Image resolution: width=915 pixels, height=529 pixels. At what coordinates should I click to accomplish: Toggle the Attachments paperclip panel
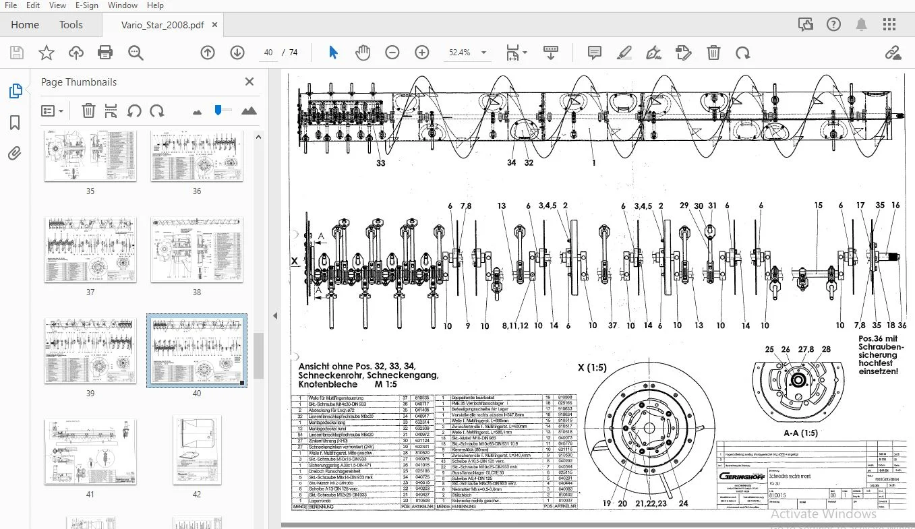(x=15, y=154)
